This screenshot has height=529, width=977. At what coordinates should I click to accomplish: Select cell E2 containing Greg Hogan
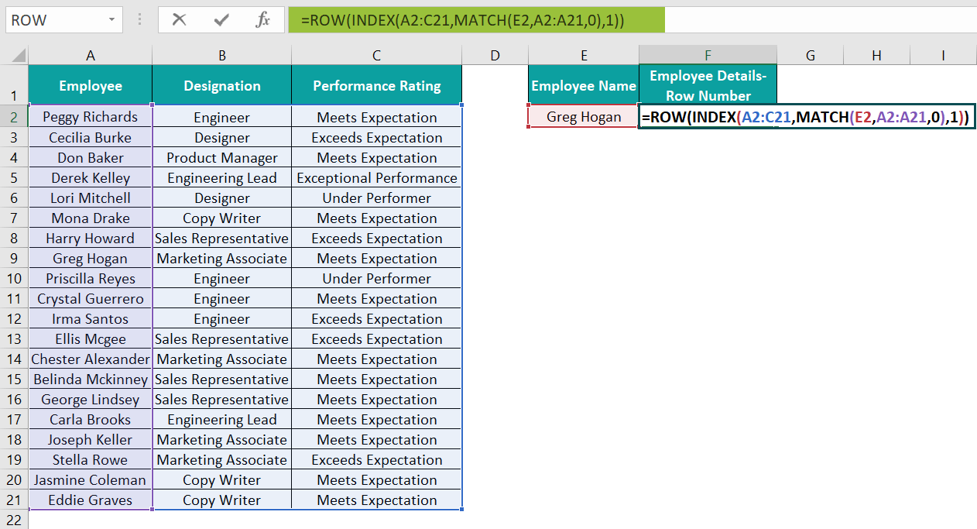point(583,115)
